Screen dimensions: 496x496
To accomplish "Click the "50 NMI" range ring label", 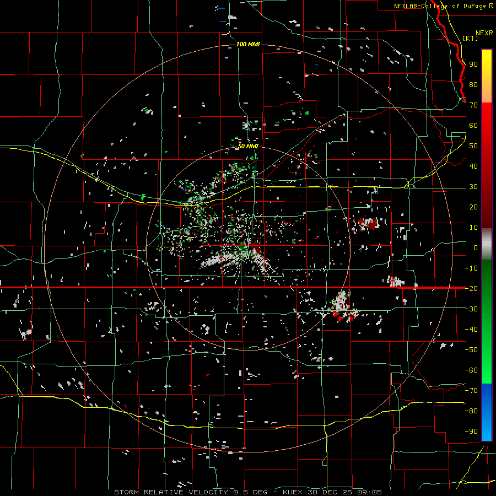I will coord(249,147).
